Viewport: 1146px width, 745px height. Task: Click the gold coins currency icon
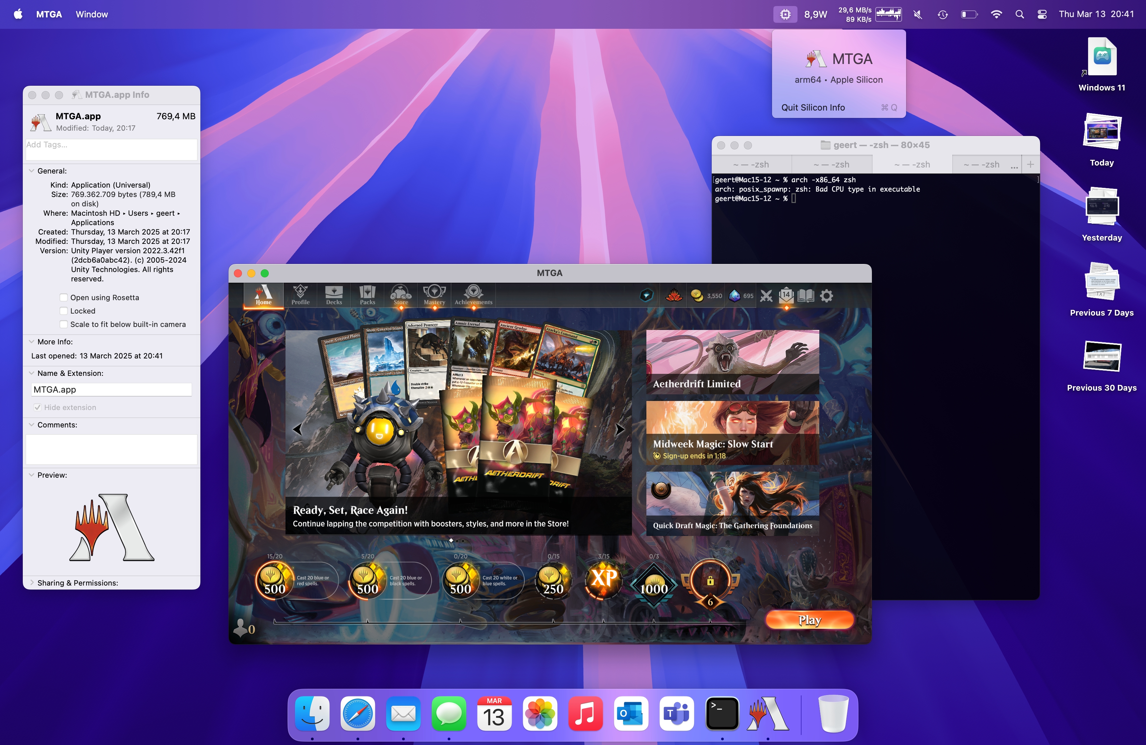697,295
